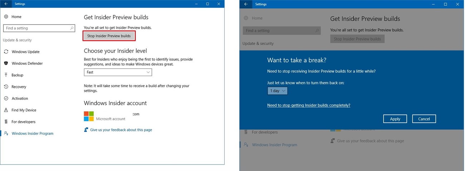Click Need to stop getting Insider builds completely link
The width and height of the screenshot is (465, 171).
click(x=309, y=105)
